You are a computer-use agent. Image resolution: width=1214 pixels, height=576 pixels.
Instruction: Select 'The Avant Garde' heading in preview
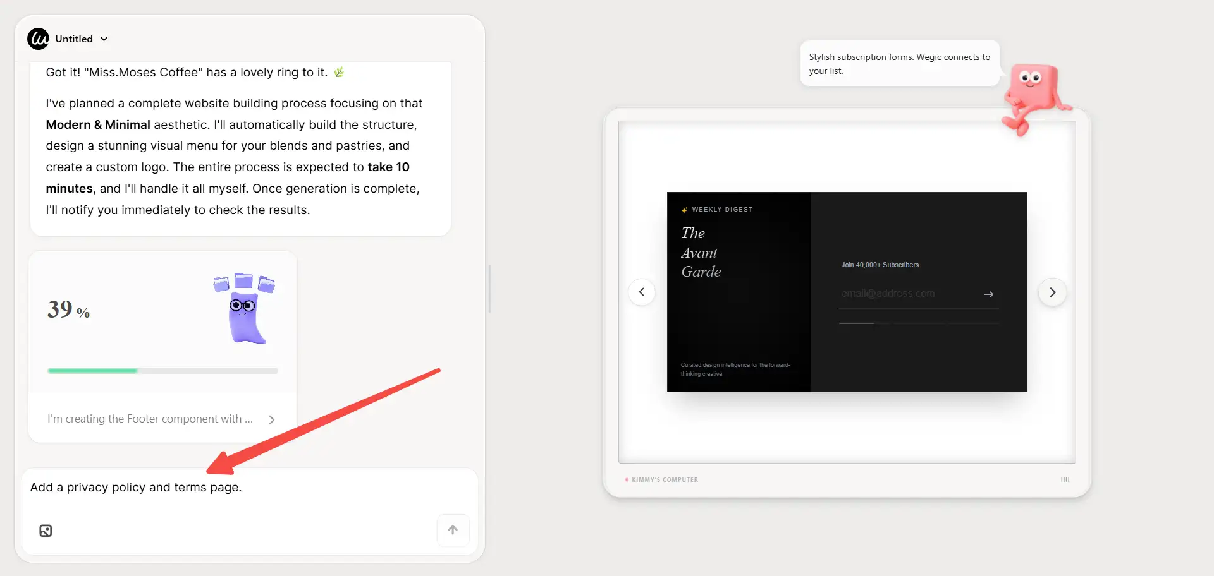[x=701, y=252]
